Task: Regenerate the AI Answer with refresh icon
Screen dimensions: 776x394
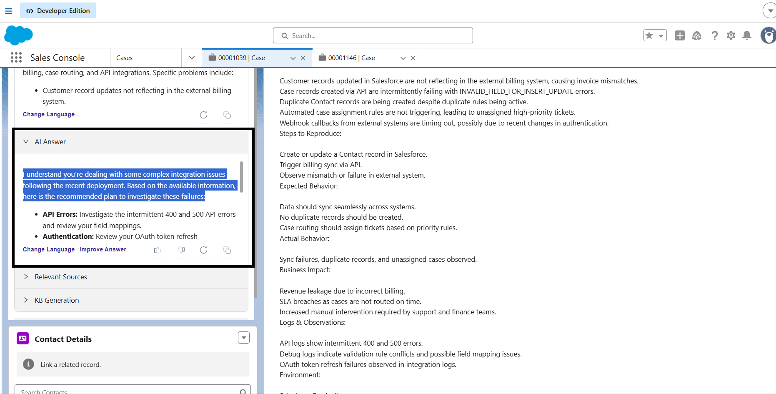Action: pos(203,250)
